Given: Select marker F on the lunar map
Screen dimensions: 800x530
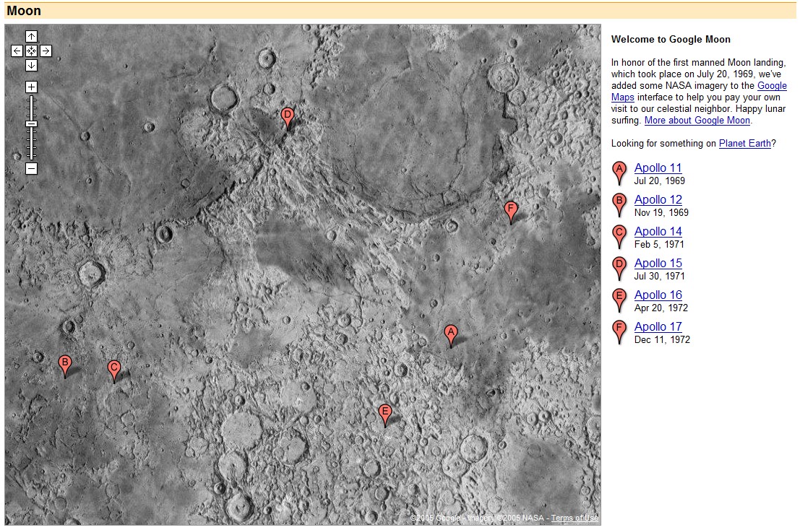Looking at the screenshot, I should pos(512,209).
